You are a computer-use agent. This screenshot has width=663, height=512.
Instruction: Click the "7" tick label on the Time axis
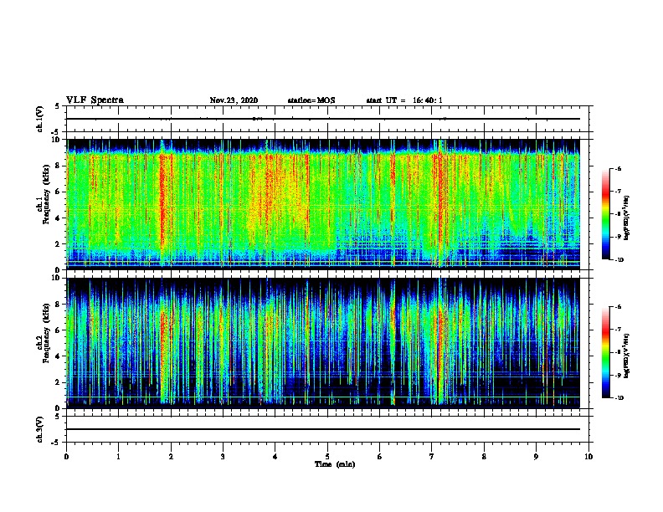[x=432, y=457]
